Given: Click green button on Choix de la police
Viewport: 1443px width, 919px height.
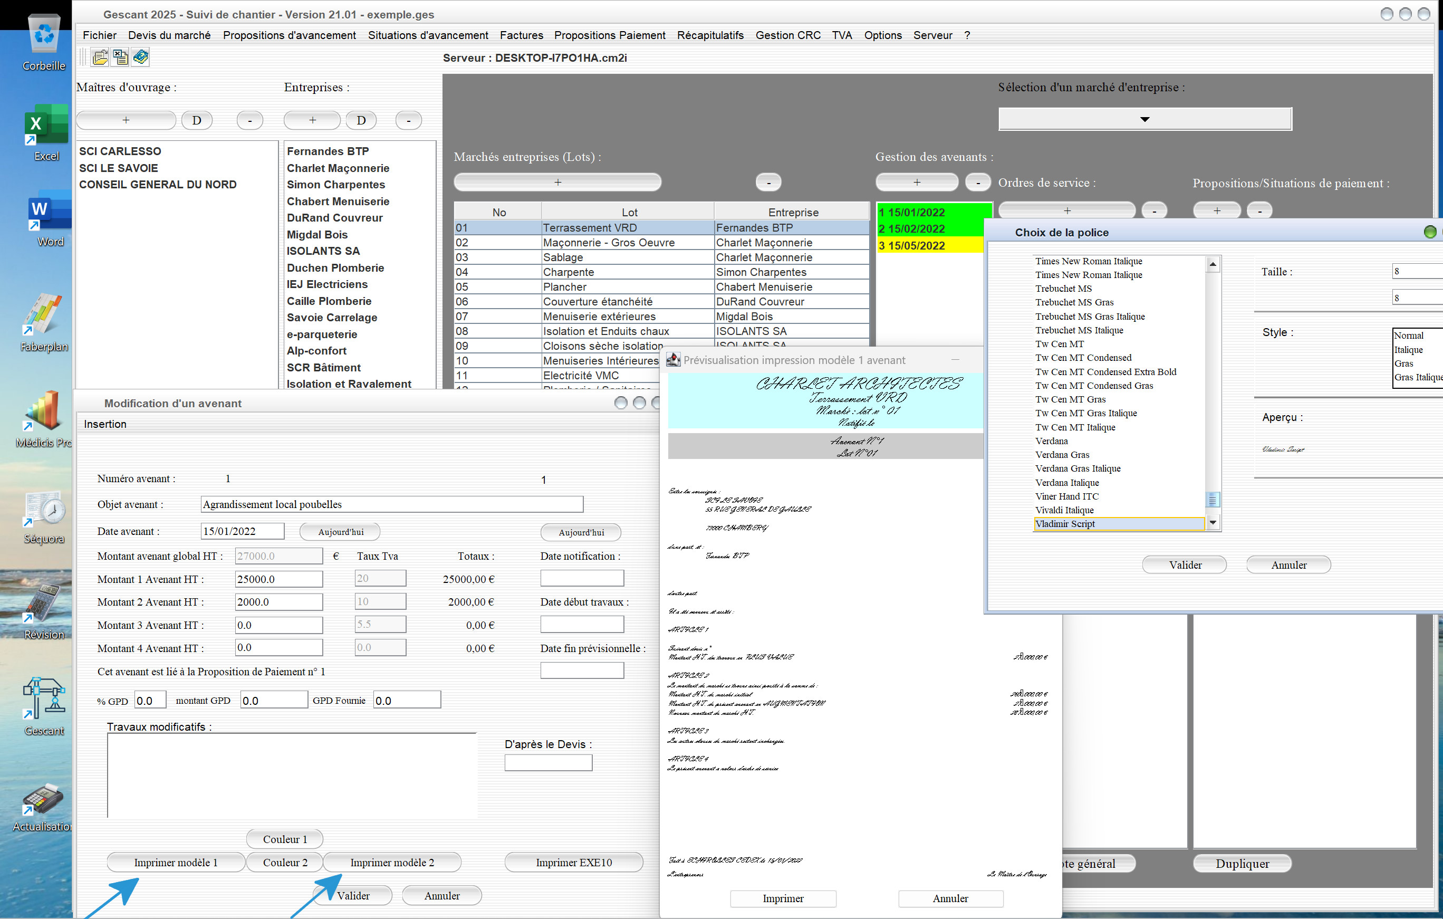Looking at the screenshot, I should pos(1430,232).
